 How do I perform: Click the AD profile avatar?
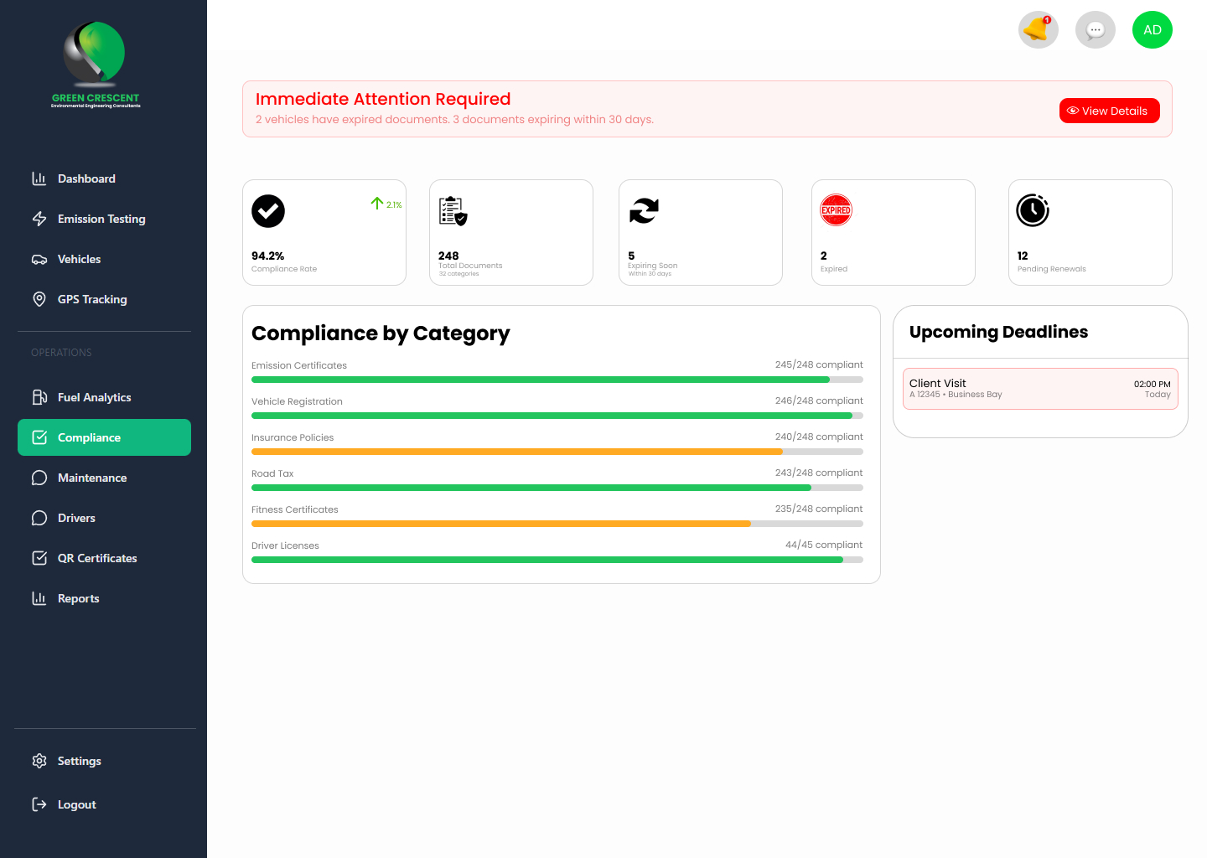pyautogui.click(x=1152, y=29)
